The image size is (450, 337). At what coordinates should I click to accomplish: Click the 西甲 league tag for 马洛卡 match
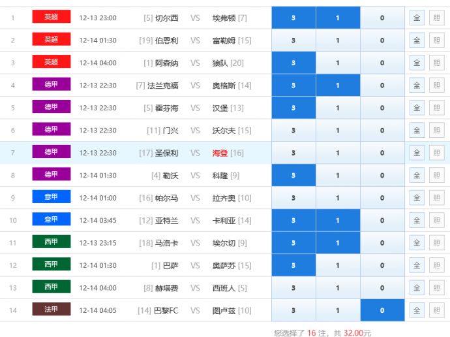point(51,242)
